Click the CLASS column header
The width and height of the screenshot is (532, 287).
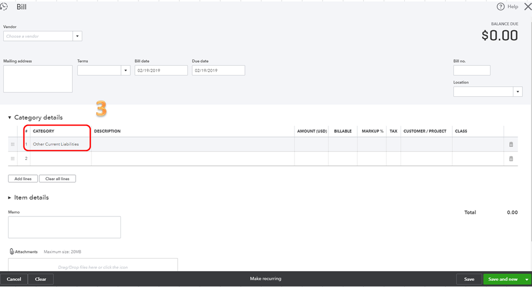click(461, 131)
